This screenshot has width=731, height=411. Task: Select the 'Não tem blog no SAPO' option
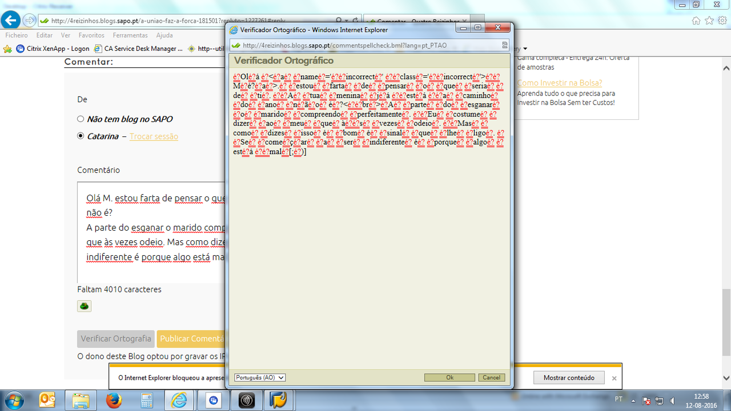pyautogui.click(x=81, y=119)
